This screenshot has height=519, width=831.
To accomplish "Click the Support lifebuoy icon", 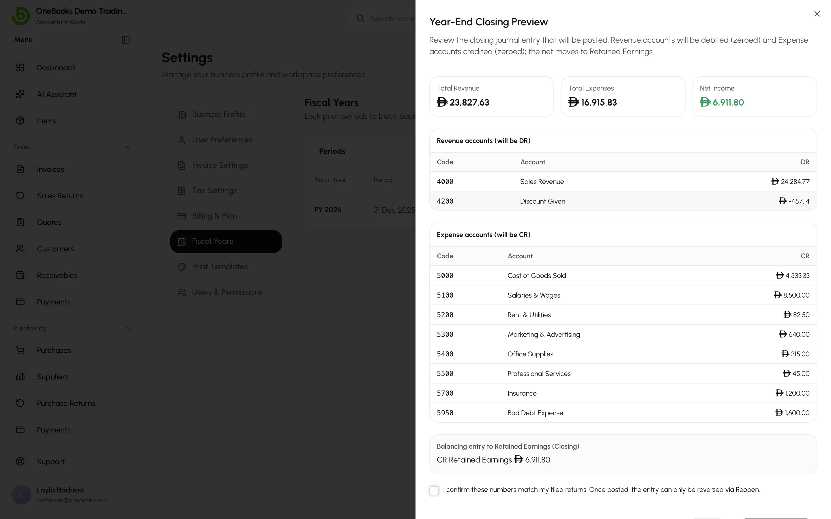I will pyautogui.click(x=20, y=461).
